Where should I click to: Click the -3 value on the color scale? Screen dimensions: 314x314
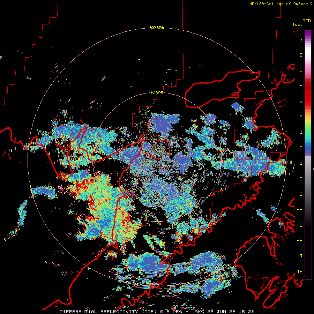pyautogui.click(x=300, y=194)
